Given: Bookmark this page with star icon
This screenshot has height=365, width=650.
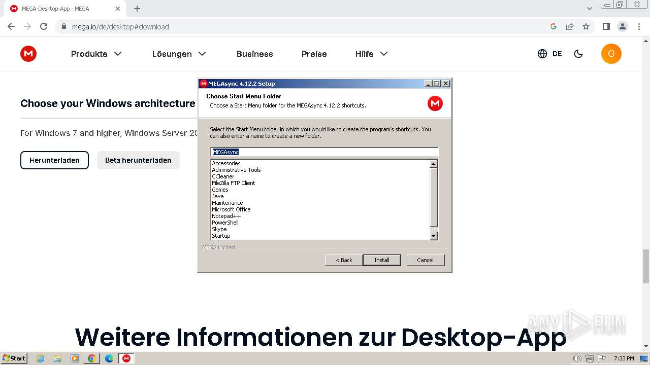Looking at the screenshot, I should [586, 26].
